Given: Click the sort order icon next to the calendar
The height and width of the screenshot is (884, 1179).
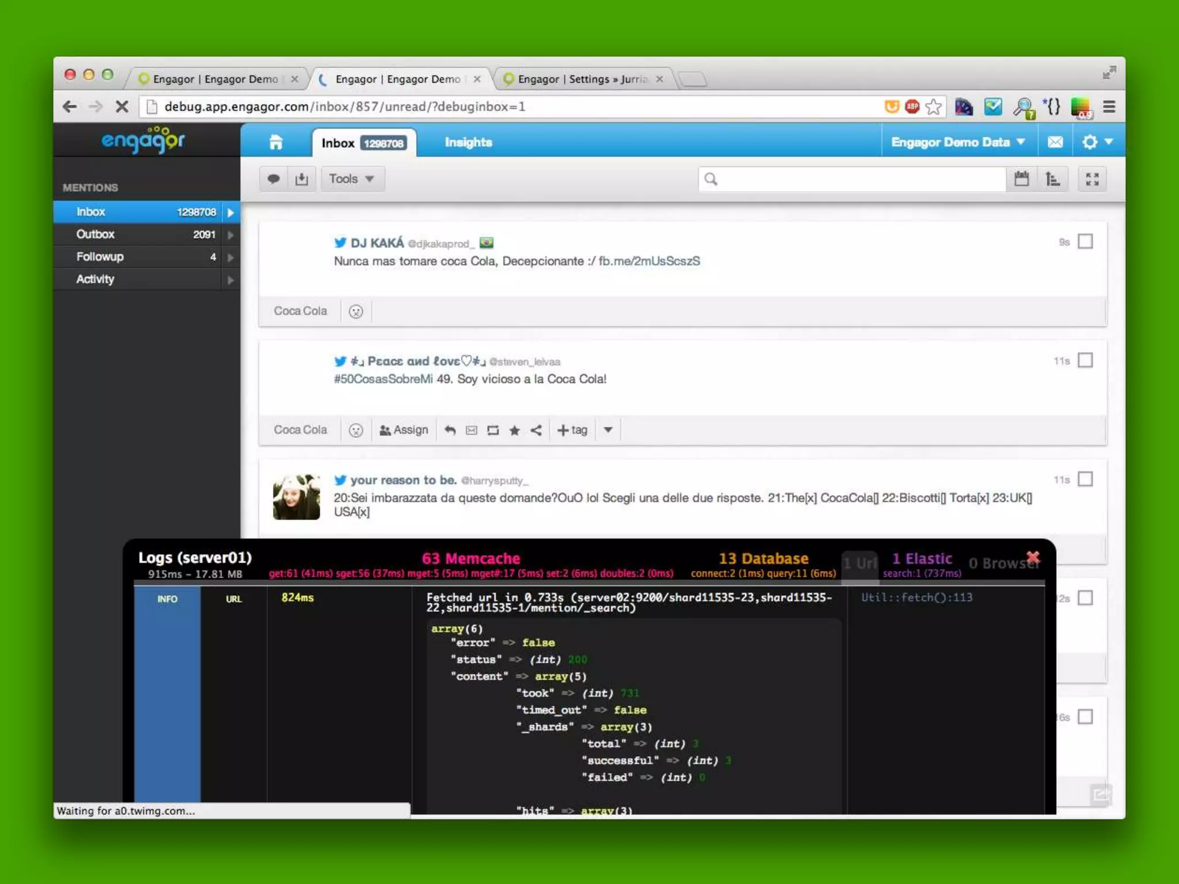Looking at the screenshot, I should 1052,179.
